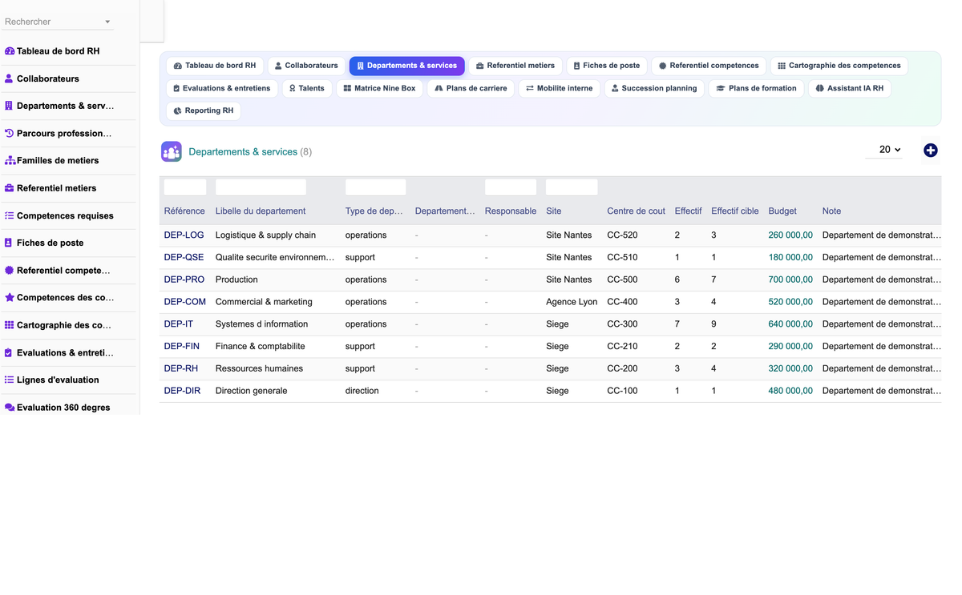Sort by the Budget column header
This screenshot has height=595, width=962.
click(782, 211)
